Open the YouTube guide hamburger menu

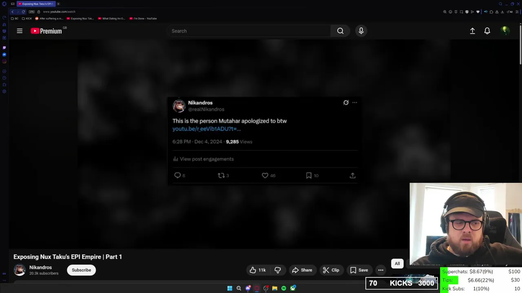[x=20, y=31]
